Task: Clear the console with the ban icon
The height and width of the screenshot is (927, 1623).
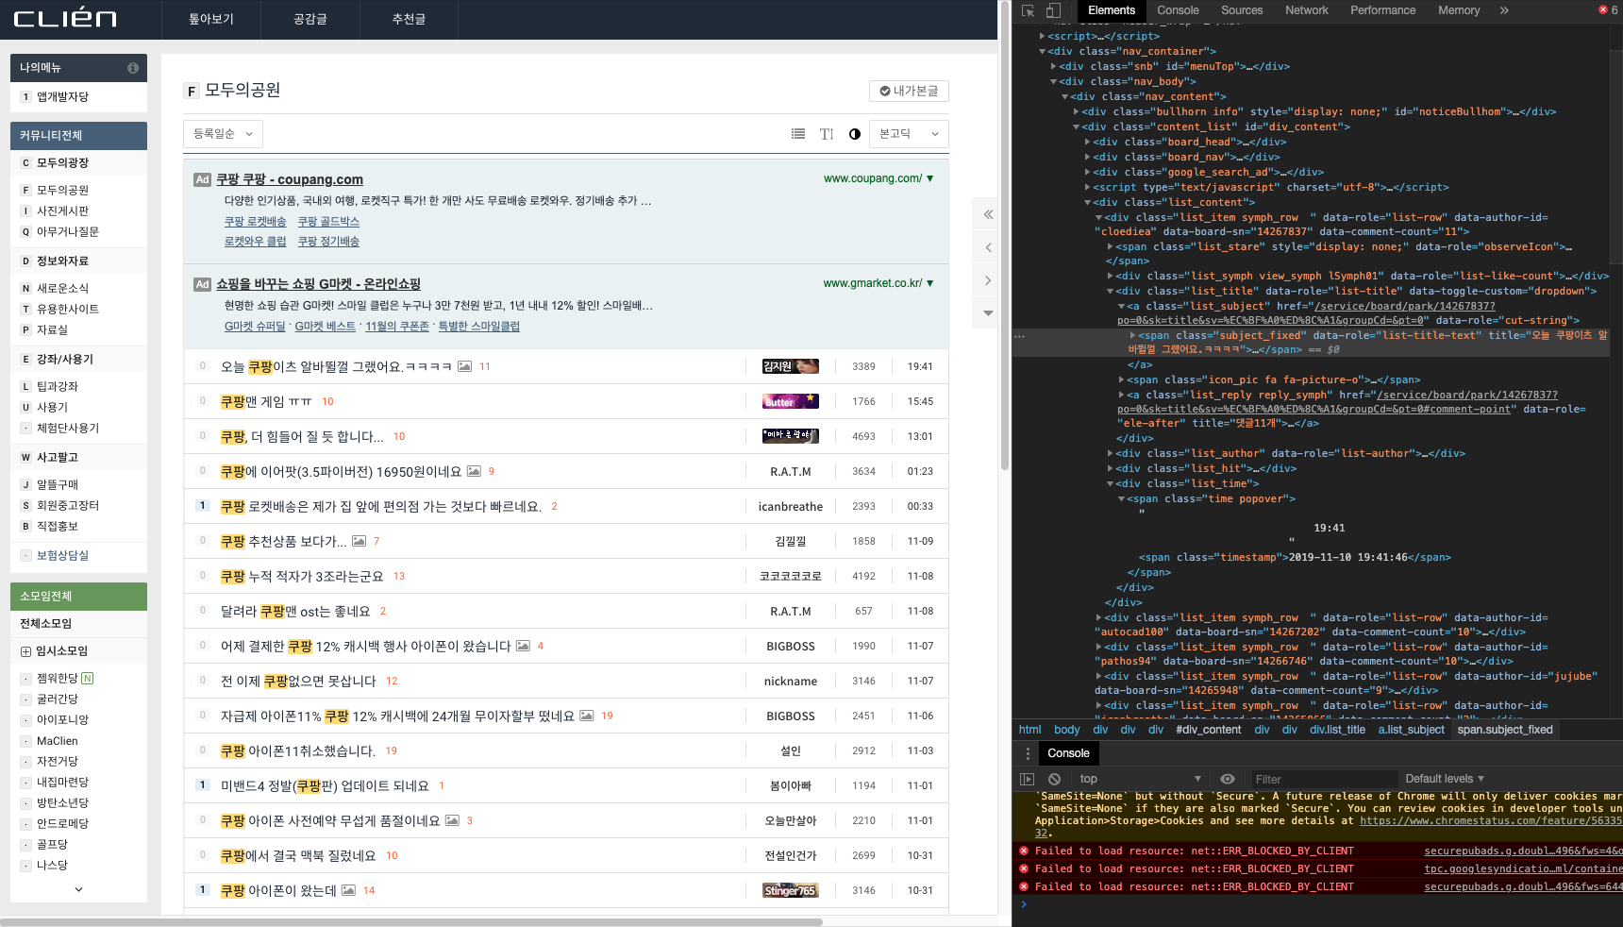Action: pos(1054,779)
